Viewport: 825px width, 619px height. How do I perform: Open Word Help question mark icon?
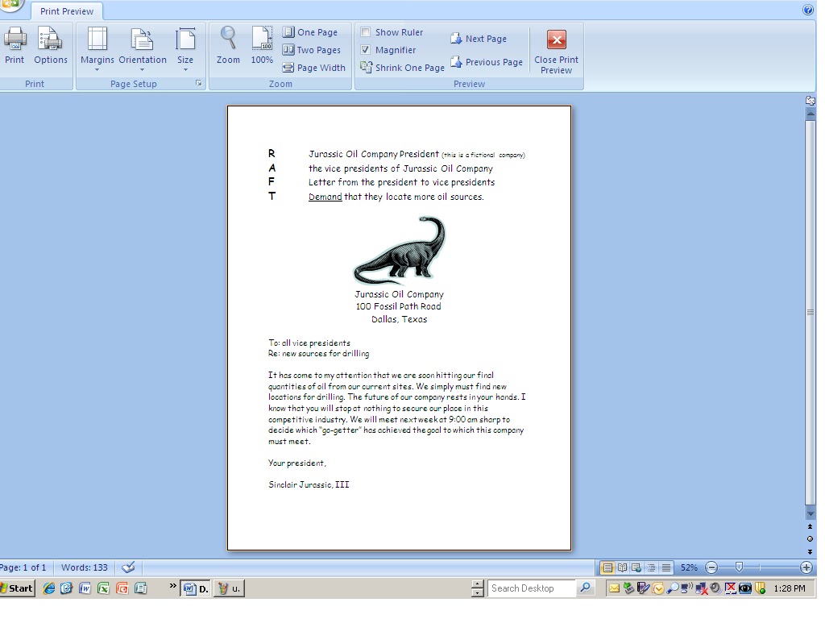tap(808, 10)
